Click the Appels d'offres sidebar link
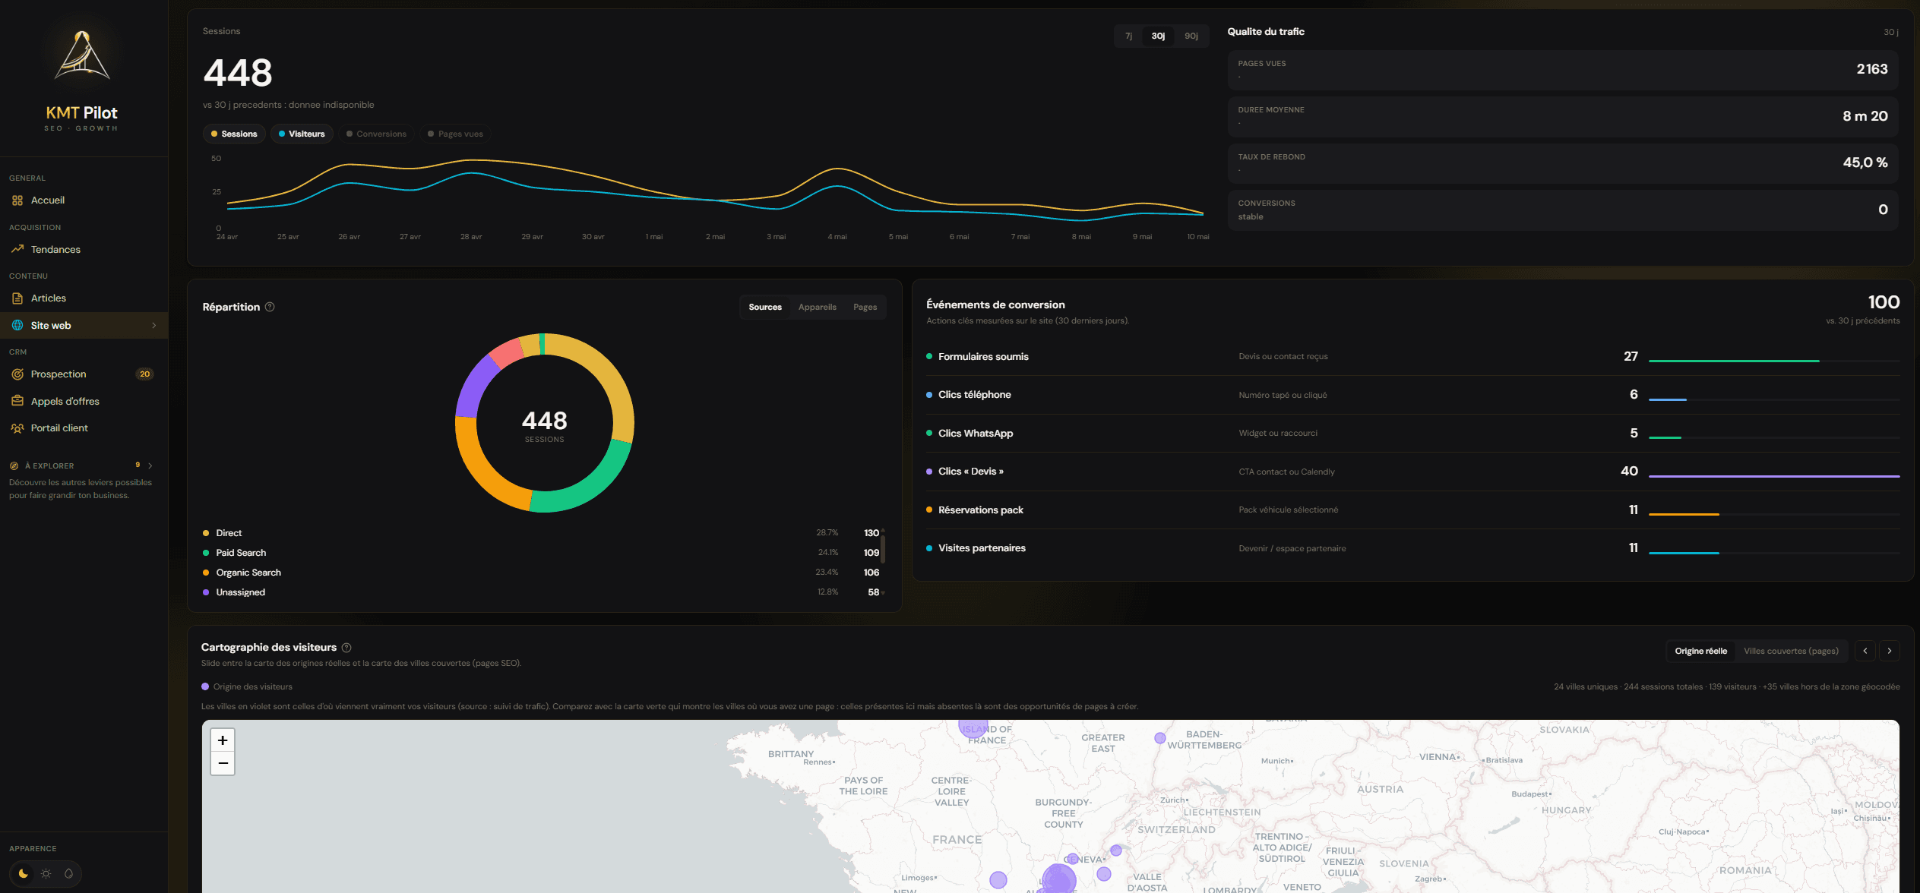 tap(84, 401)
